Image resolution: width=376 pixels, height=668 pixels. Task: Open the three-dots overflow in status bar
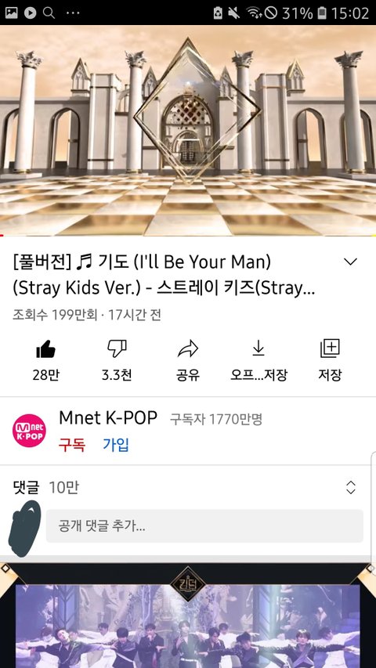coord(73,13)
